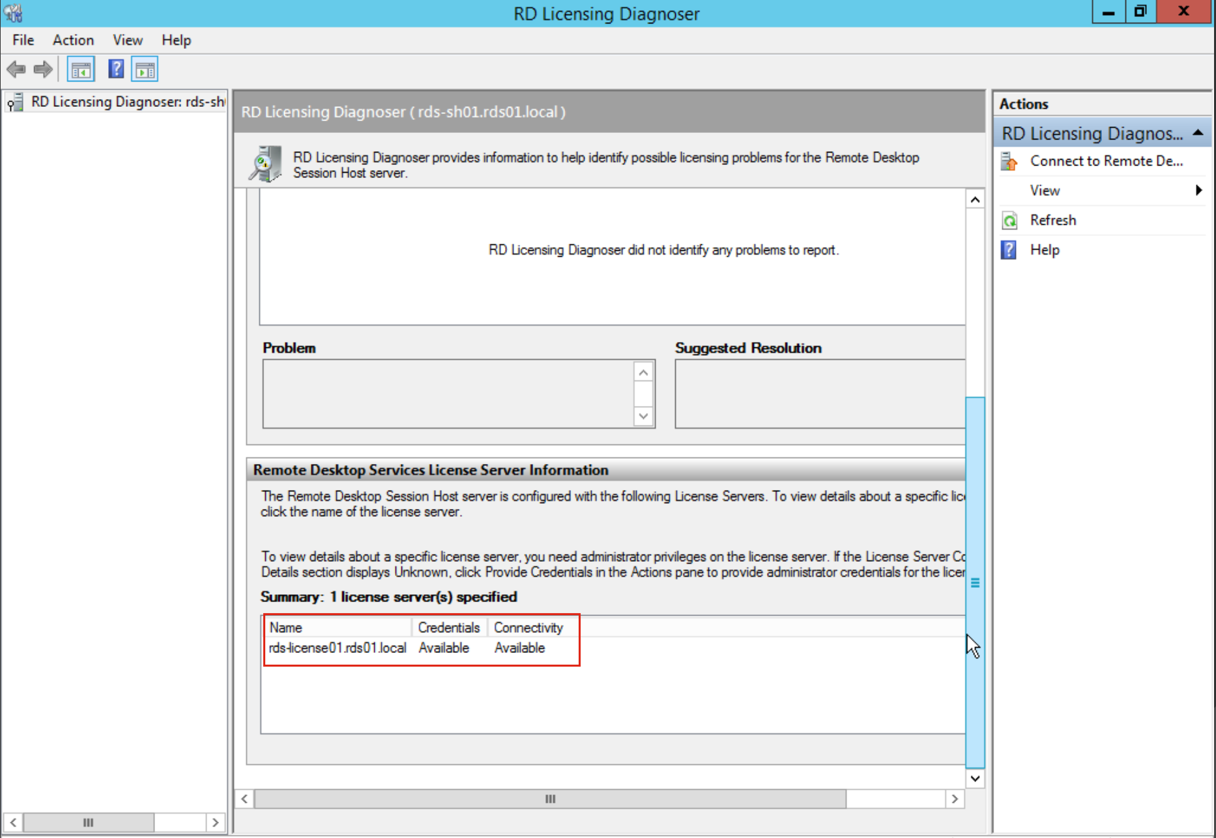Click the tree pane horizontal scrollbar thumb

(89, 822)
